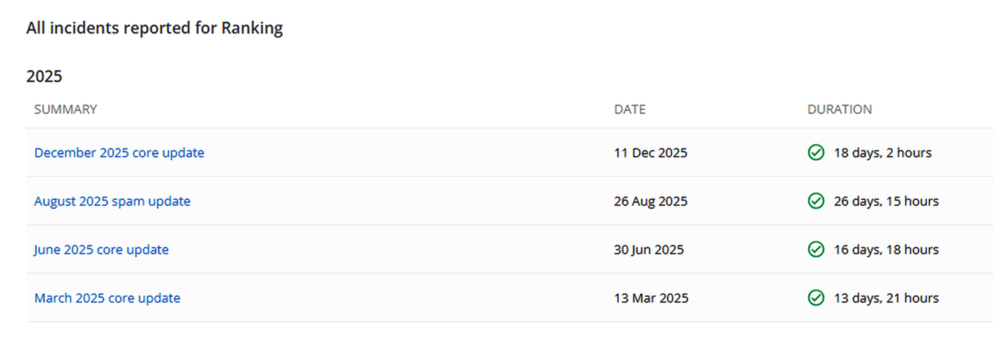The width and height of the screenshot is (1000, 348).
Task: Click the SUMMARY column header
Action: tap(66, 109)
